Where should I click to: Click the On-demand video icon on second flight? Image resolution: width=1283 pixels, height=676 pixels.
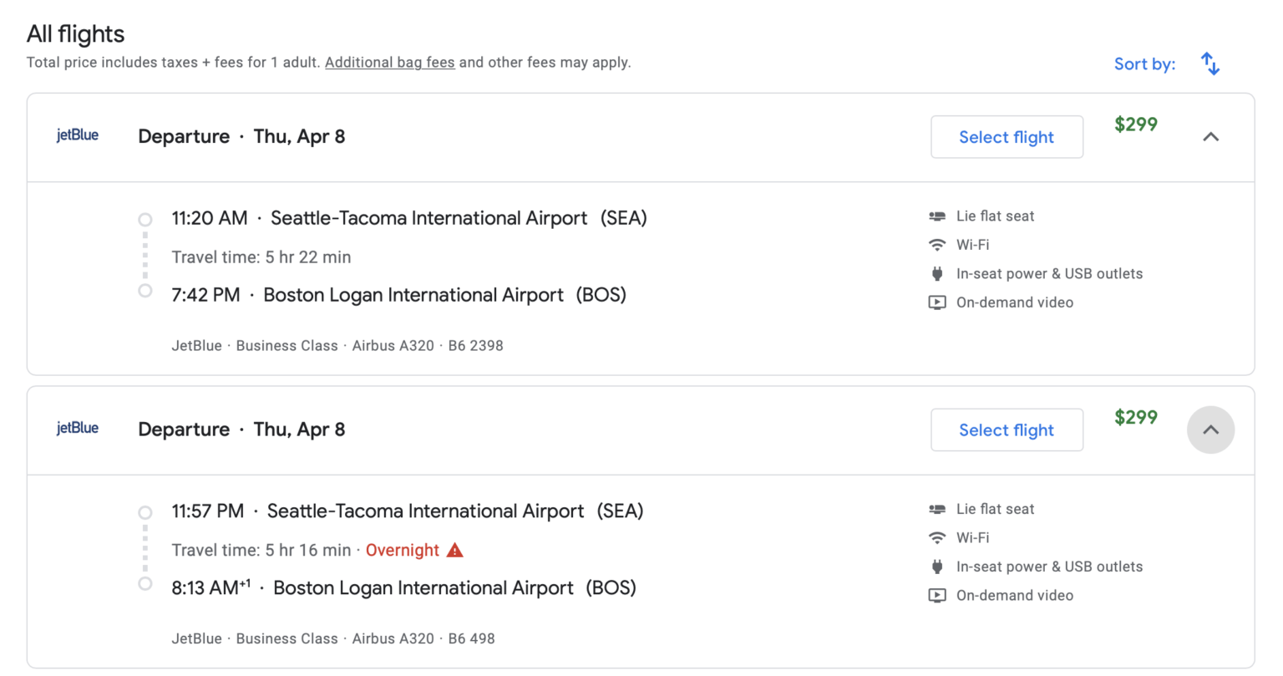(x=937, y=595)
